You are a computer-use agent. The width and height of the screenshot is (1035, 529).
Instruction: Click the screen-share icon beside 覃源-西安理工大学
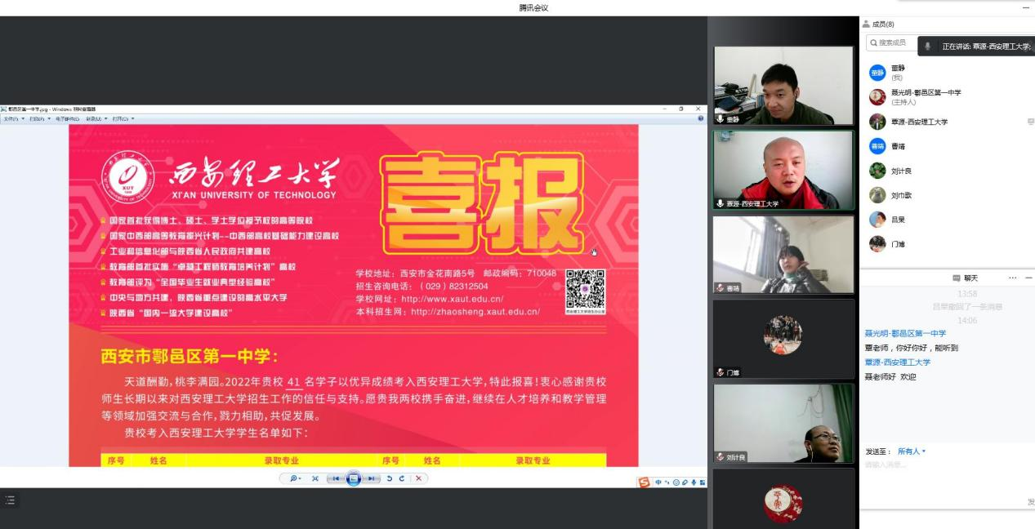(1030, 122)
